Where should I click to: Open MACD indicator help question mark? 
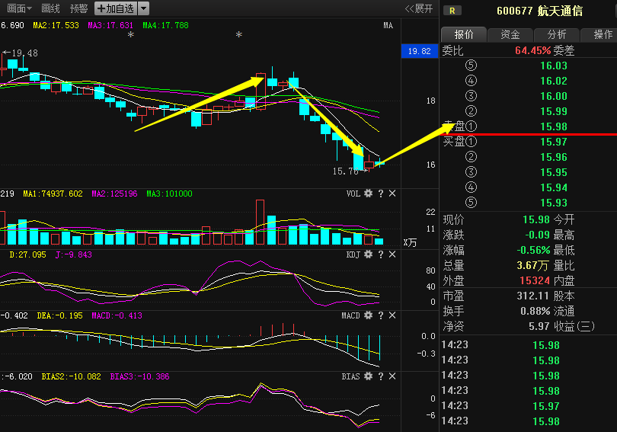tap(381, 315)
